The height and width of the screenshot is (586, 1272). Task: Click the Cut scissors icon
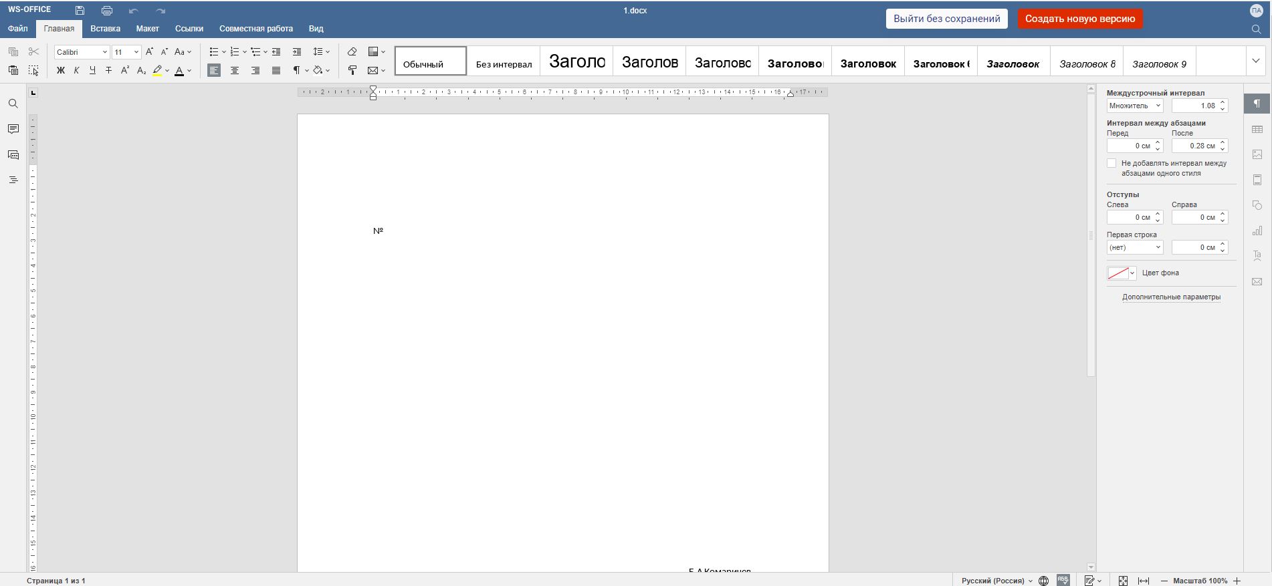(33, 51)
